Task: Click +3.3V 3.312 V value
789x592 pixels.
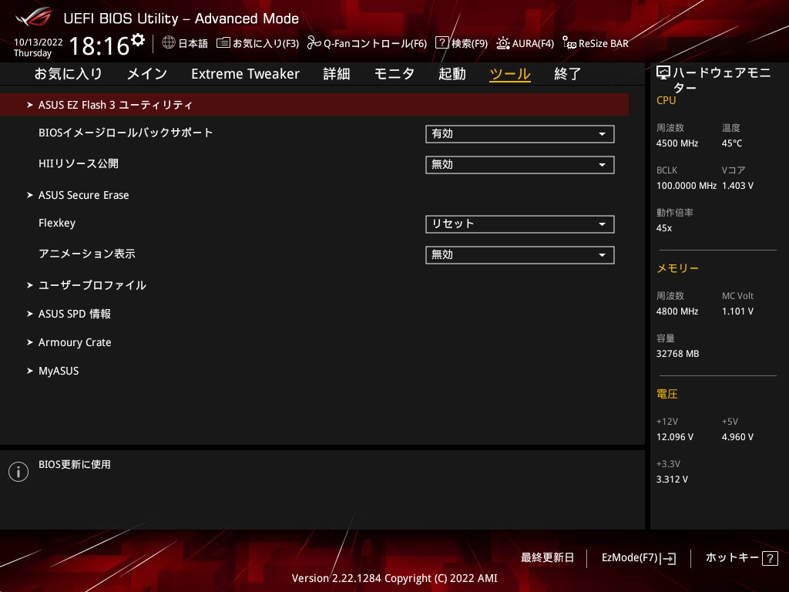Action: click(x=672, y=479)
